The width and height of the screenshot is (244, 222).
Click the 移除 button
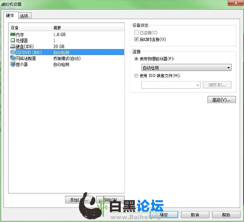click(110, 200)
